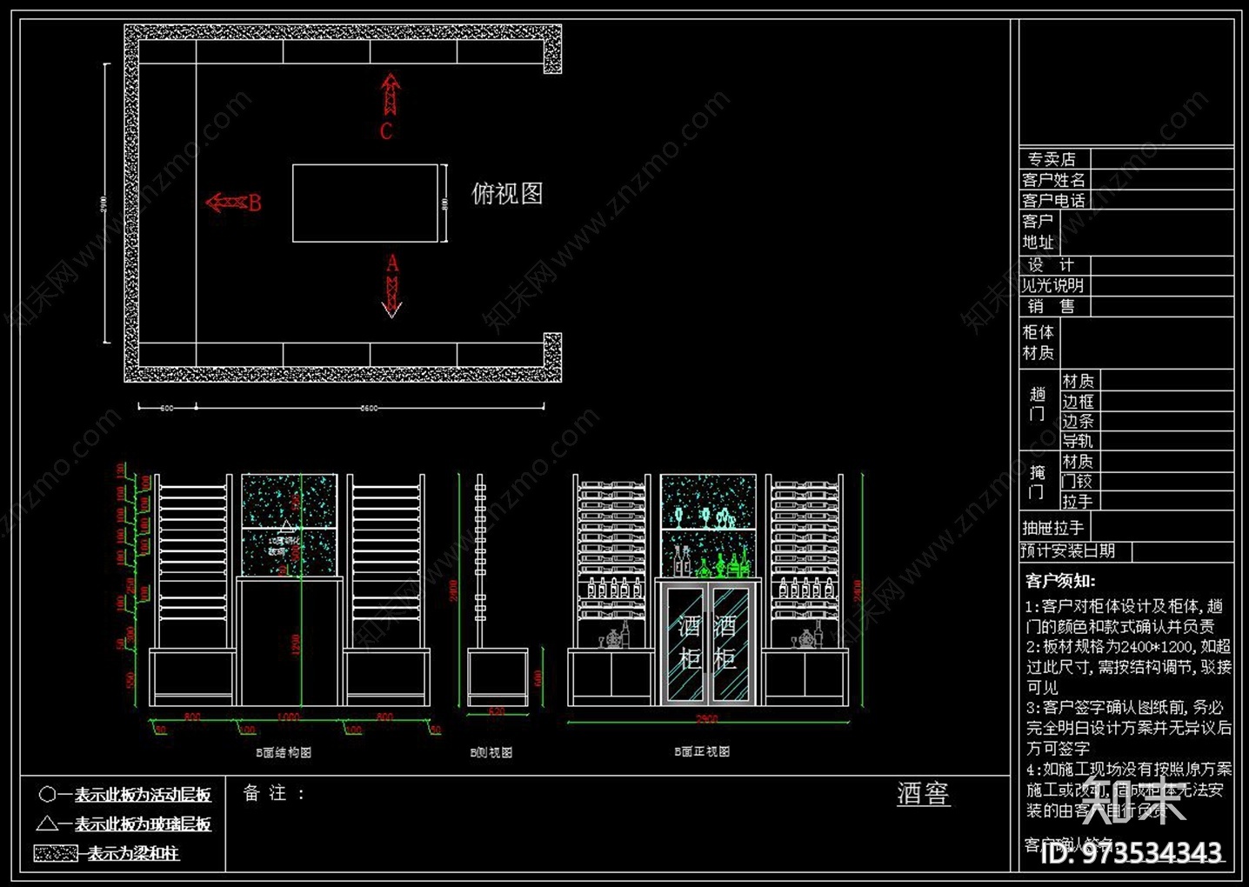The image size is (1249, 887).
Task: Click the red view arrow labeled A
Action: [x=392, y=296]
